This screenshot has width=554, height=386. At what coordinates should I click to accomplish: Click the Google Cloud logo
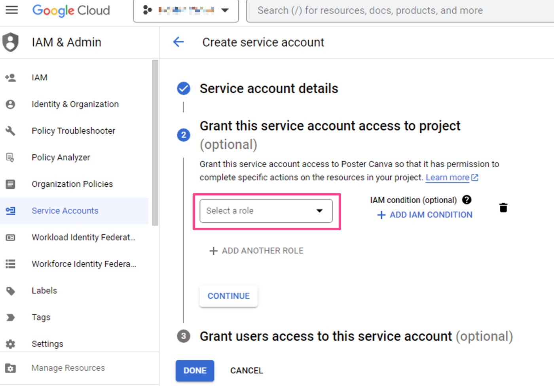70,11
